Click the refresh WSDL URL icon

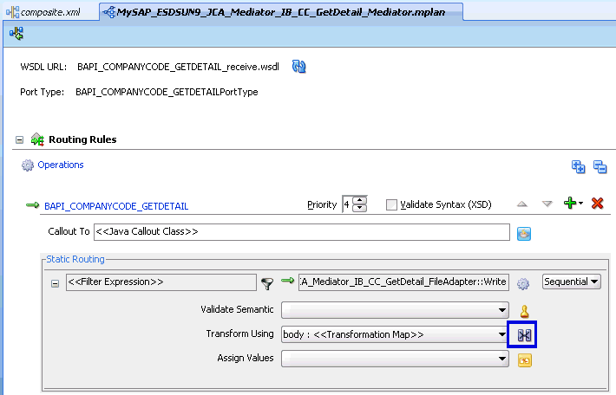299,67
